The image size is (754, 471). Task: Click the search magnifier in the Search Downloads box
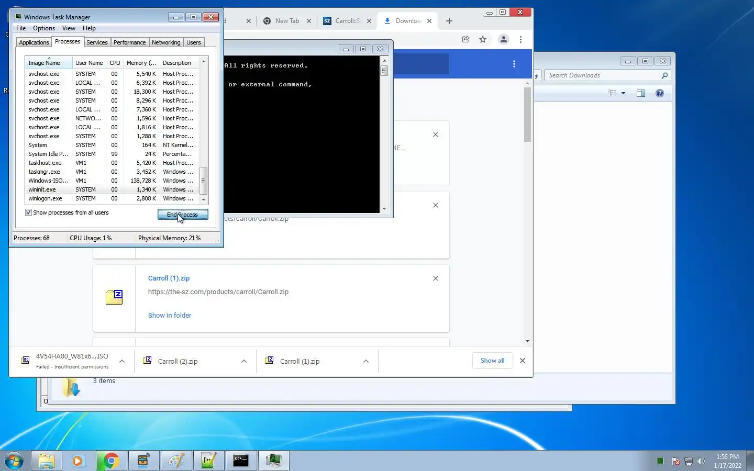664,75
